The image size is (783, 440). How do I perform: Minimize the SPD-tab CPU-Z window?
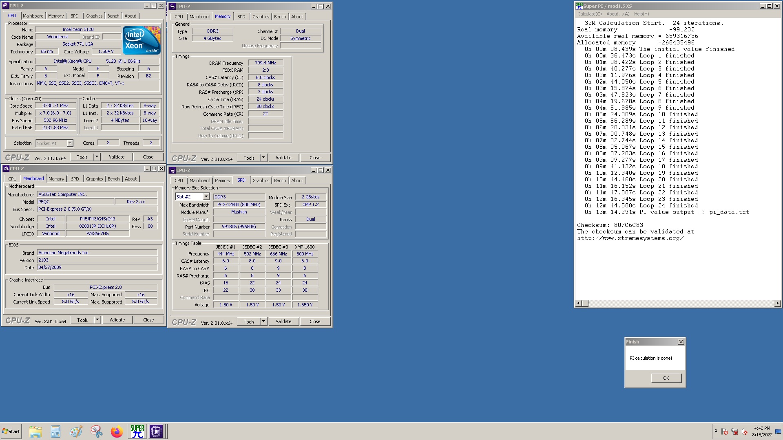pyautogui.click(x=314, y=170)
